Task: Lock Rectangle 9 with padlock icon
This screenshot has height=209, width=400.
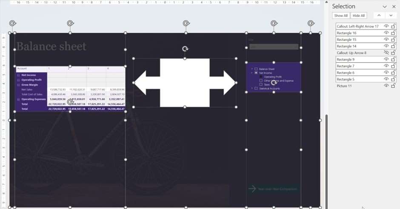Action: point(393,59)
